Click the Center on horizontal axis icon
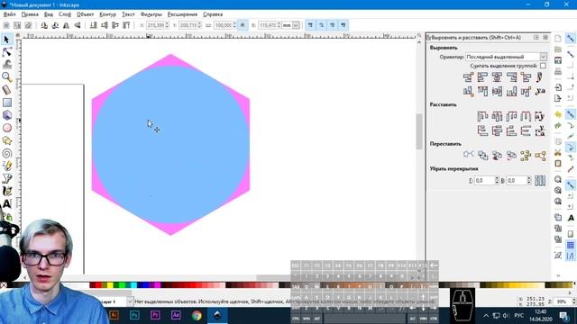This screenshot has height=324, width=577. 497,91
